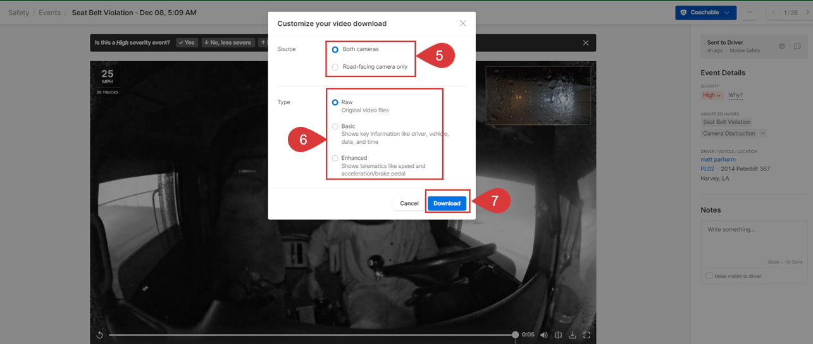Screen dimensions: 813x344
Task: Select the Both cameras source option
Action: point(335,49)
